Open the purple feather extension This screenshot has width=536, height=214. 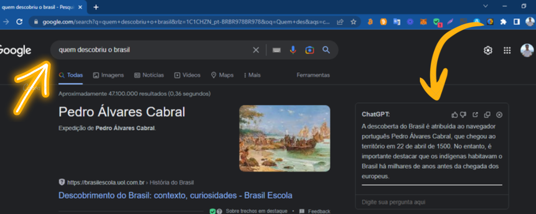(x=450, y=21)
